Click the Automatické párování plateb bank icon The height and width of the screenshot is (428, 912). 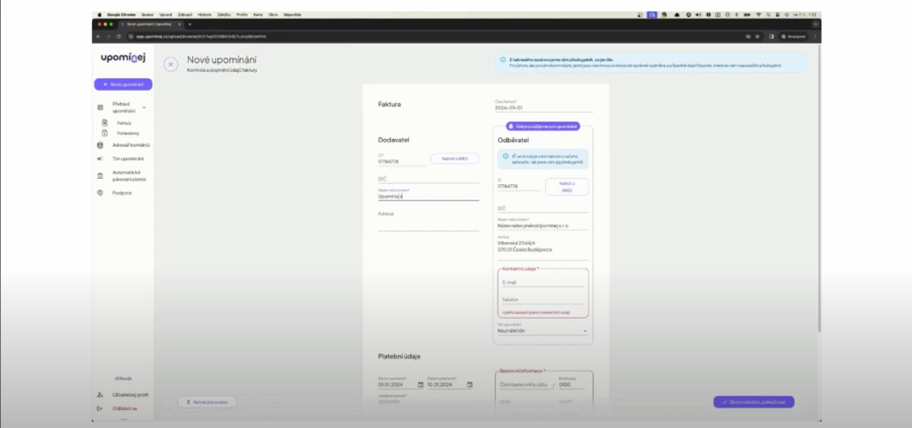click(x=100, y=176)
